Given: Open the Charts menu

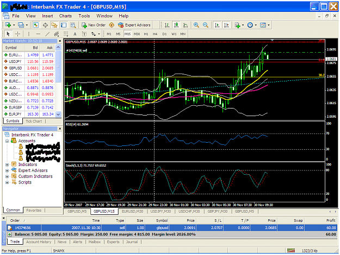Looking at the screenshot, I should pyautogui.click(x=65, y=16).
